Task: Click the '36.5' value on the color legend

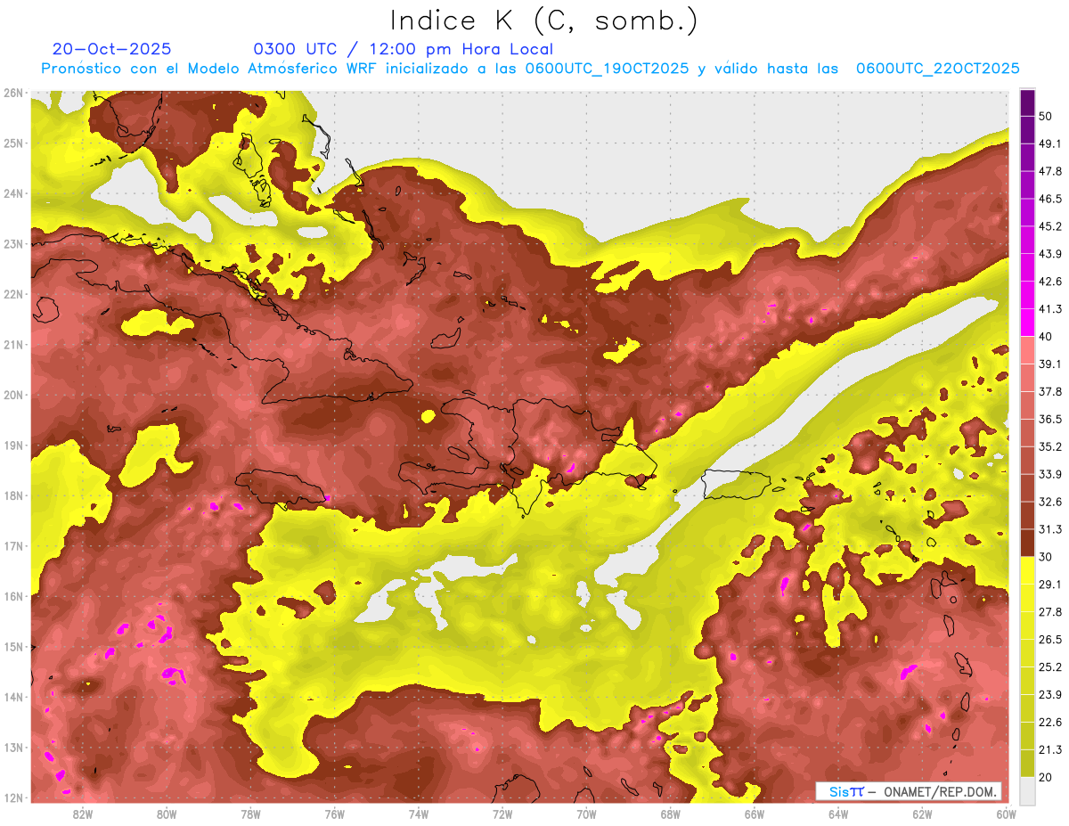Action: tap(1050, 419)
